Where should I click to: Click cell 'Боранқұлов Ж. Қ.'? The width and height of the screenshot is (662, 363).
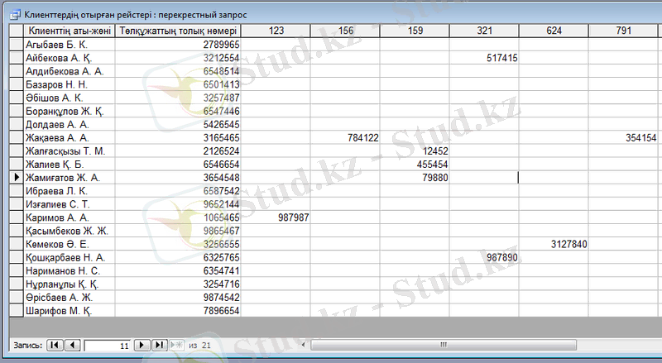point(70,111)
